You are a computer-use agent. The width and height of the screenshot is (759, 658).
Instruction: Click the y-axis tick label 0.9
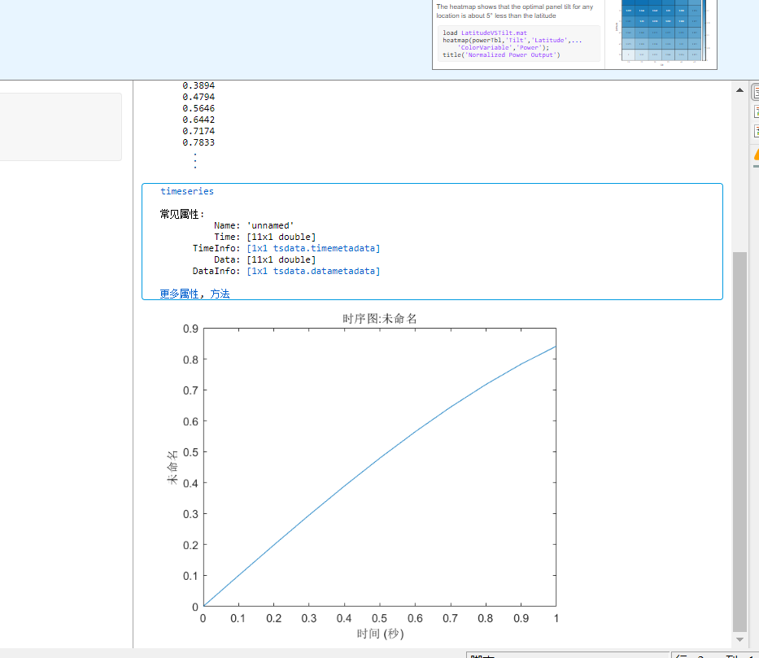click(190, 329)
